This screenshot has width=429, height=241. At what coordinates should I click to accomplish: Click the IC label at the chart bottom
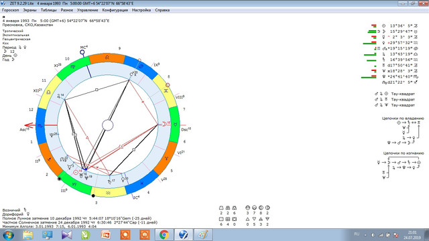(x=136, y=197)
